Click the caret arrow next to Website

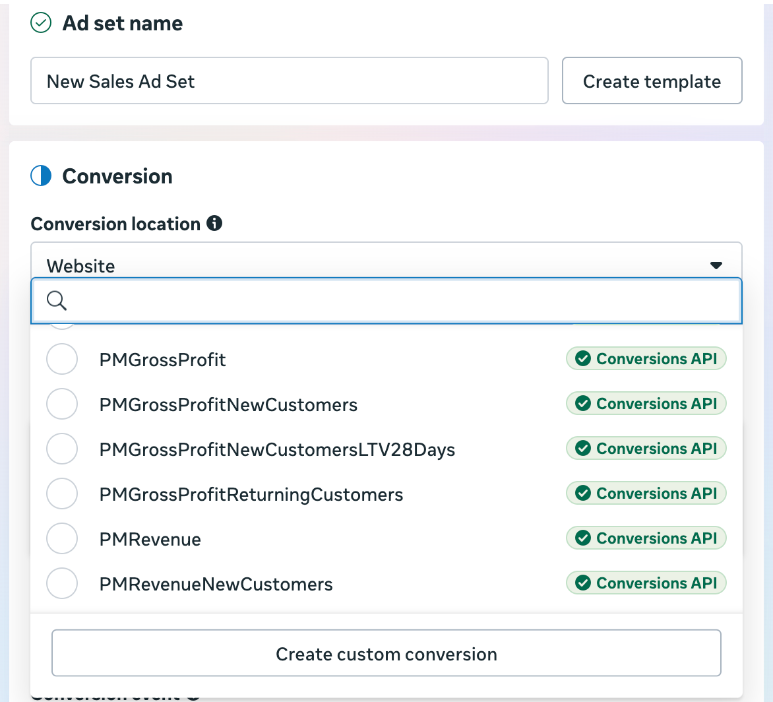pyautogui.click(x=716, y=265)
